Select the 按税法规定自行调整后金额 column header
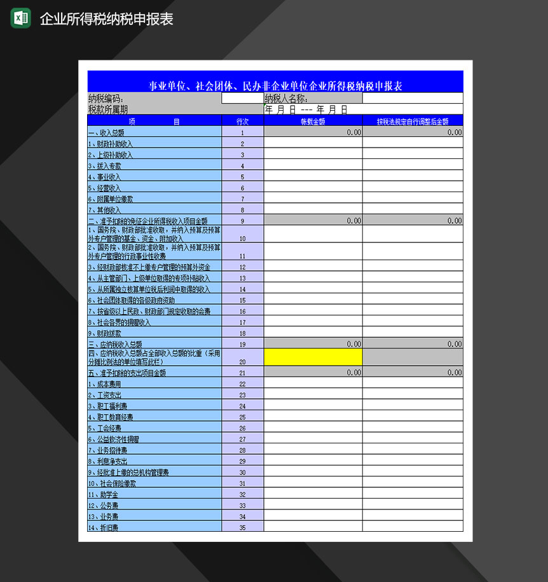 point(413,120)
